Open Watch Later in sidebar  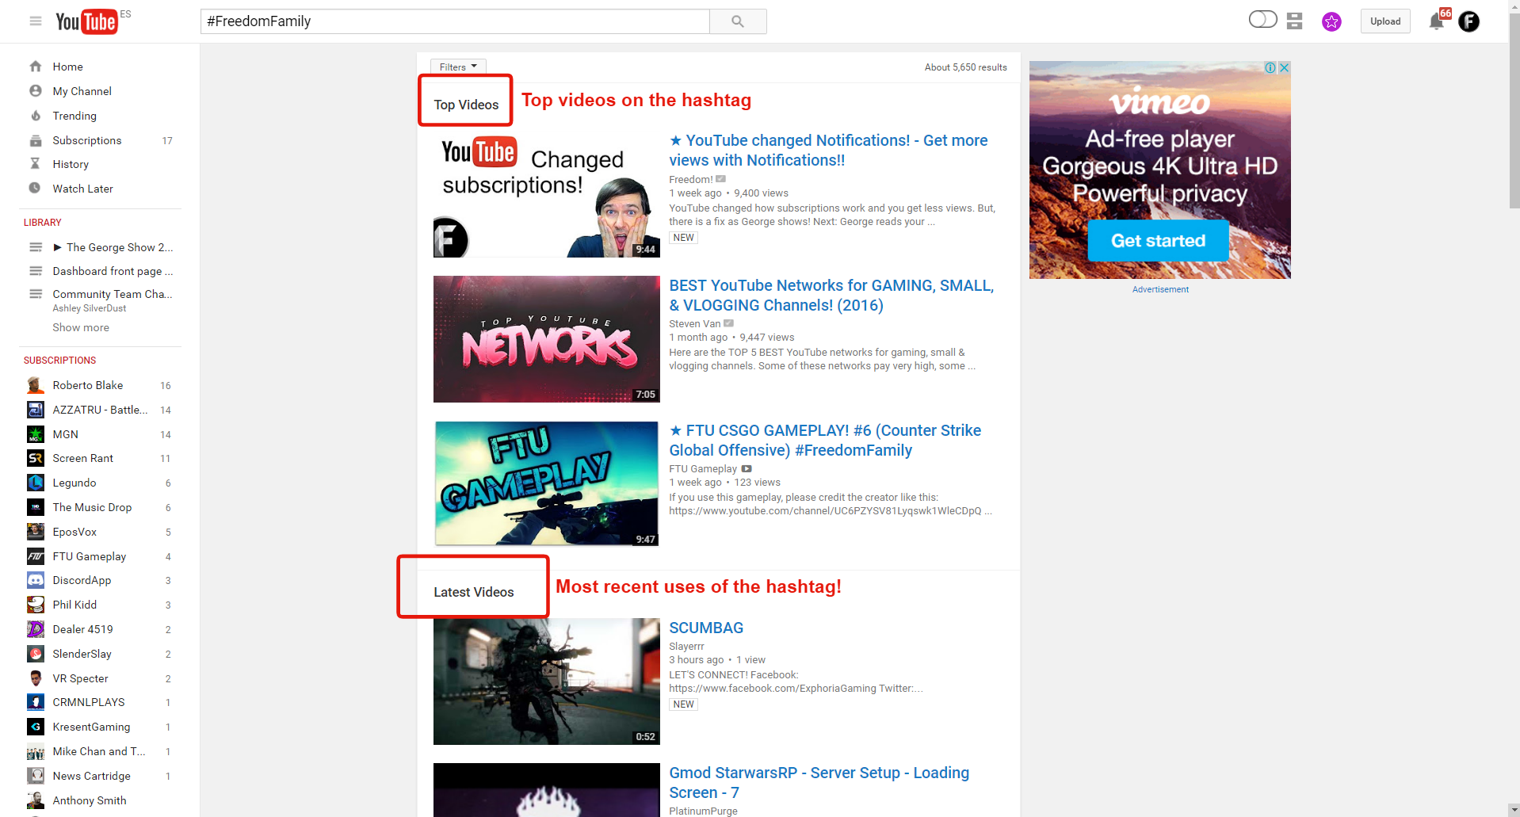[82, 189]
